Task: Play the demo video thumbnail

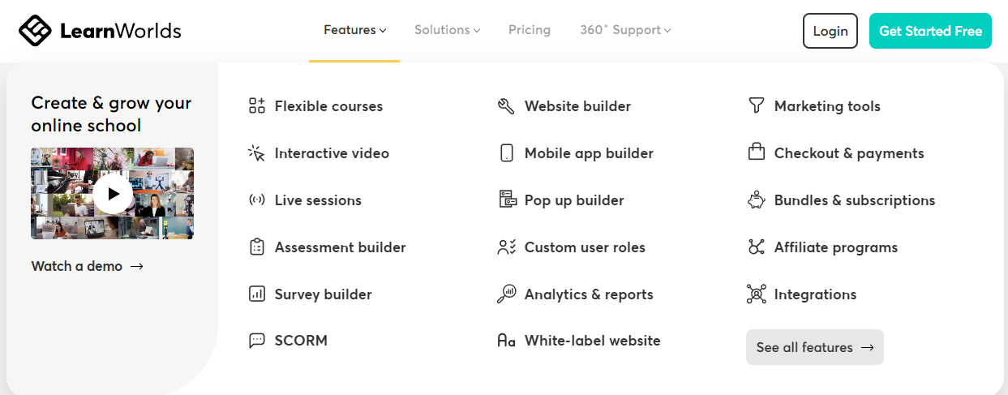Action: [113, 194]
